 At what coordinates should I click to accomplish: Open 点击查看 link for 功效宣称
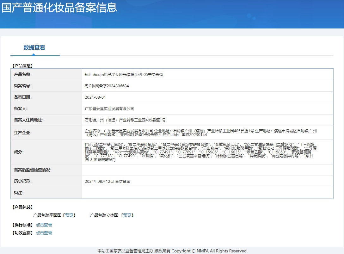(x=44, y=233)
